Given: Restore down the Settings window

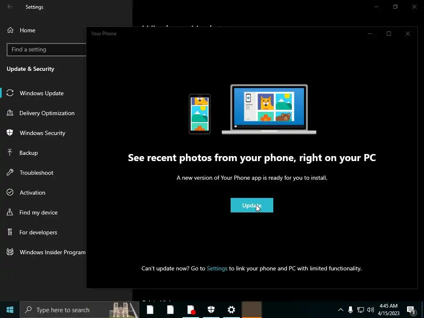Looking at the screenshot, I should coord(395,7).
